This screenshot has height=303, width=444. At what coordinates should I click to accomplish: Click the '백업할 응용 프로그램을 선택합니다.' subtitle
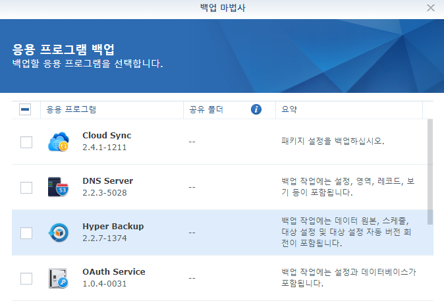(x=88, y=63)
